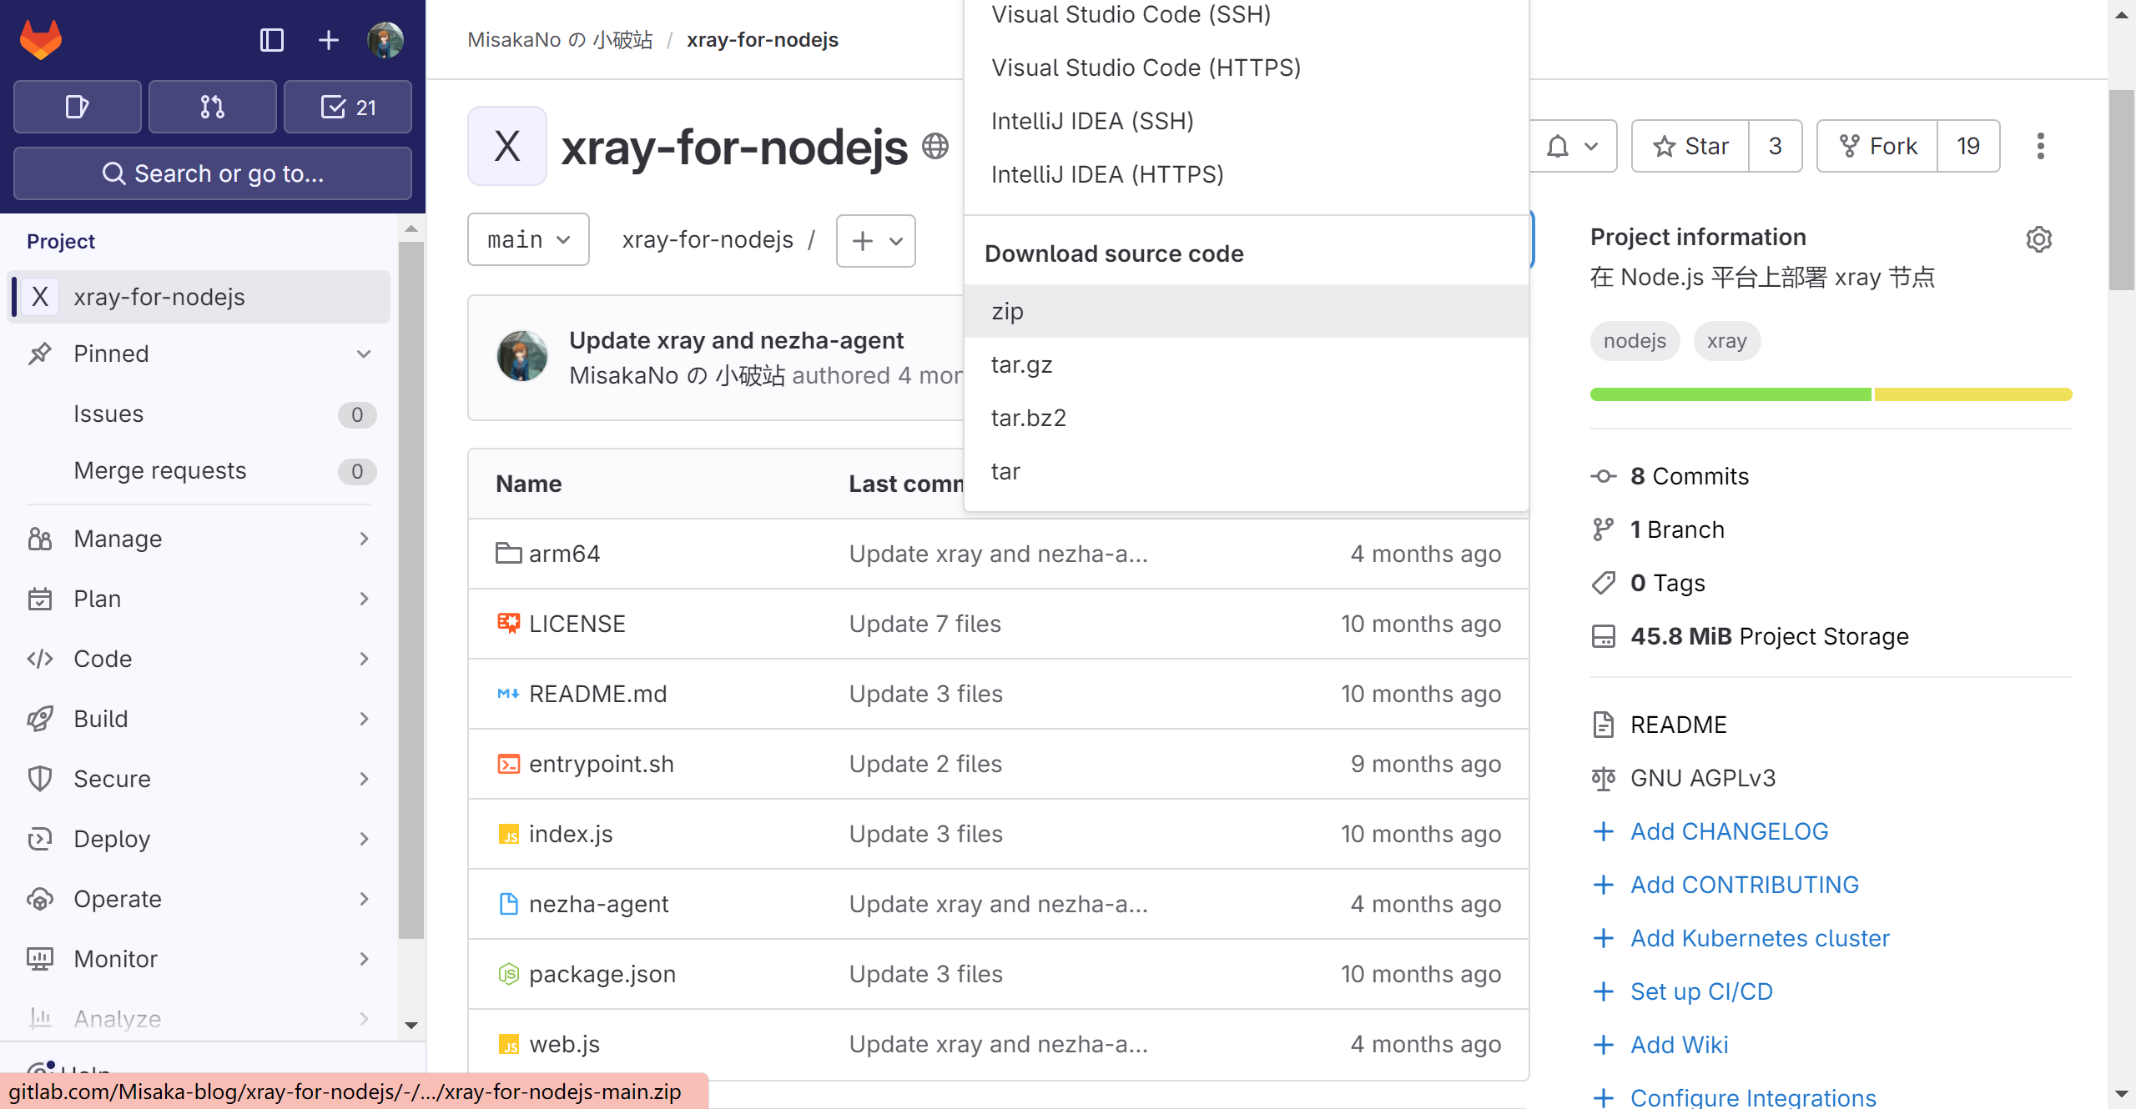The image size is (2136, 1109).
Task: Choose the tar.gz download option
Action: point(1021,364)
